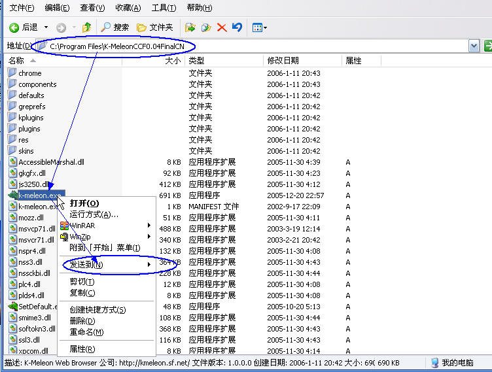Expand the WinZip submenu arrow
This screenshot has height=372, width=492.
[x=149, y=236]
